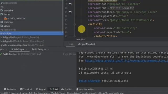Viewport: 168px width, 94px height.
Task: Select the Build Output tab
Action: tap(18, 49)
